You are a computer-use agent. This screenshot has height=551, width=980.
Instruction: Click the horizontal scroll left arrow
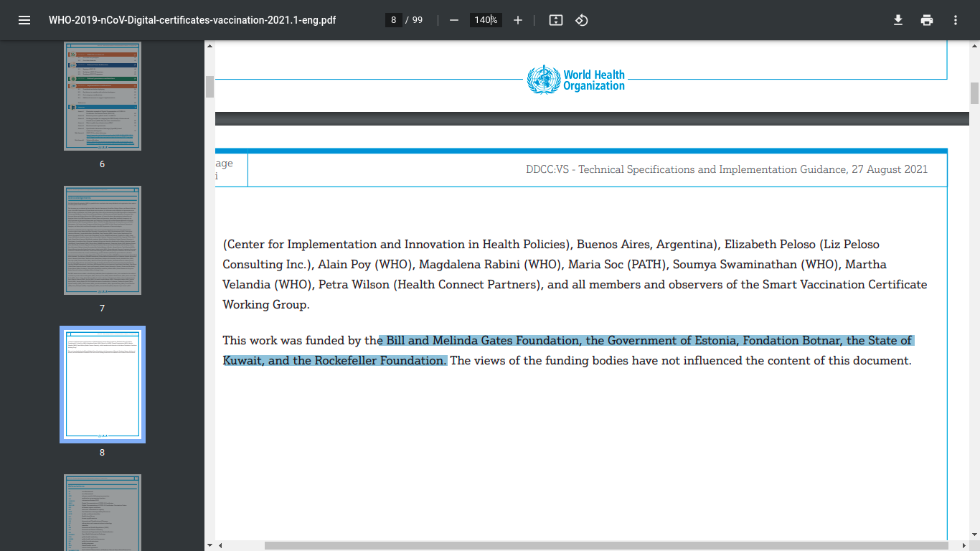tap(220, 545)
